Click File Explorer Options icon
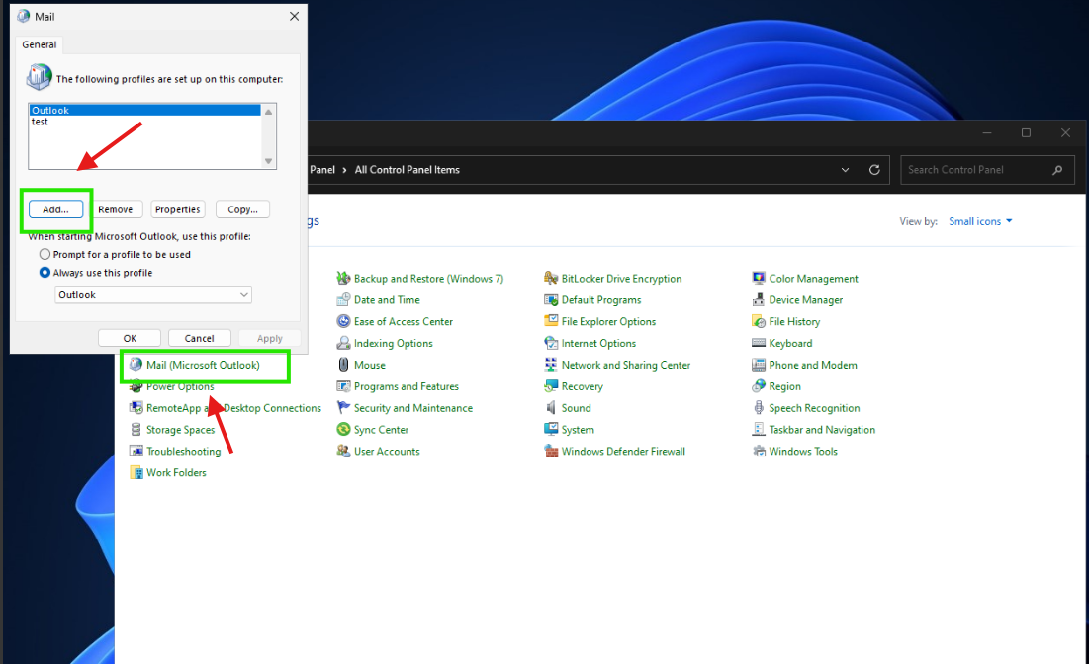 (551, 321)
